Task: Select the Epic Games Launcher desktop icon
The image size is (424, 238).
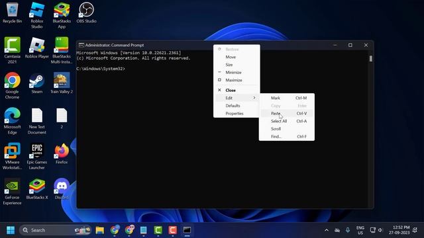Action: 37,156
